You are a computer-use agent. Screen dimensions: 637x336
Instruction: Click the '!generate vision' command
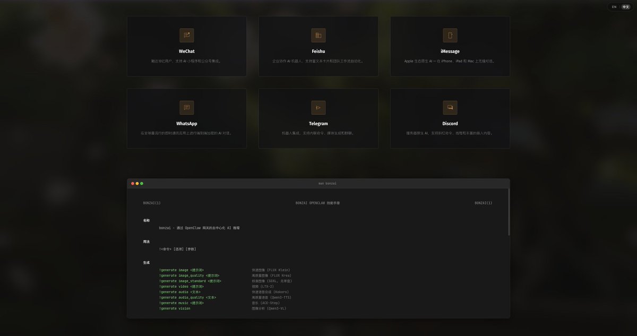click(175, 308)
